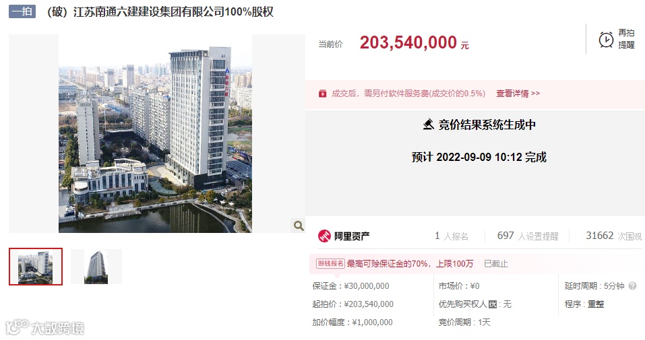Click the magnifier zoom icon on photo
The image size is (645, 340).
pos(299,226)
